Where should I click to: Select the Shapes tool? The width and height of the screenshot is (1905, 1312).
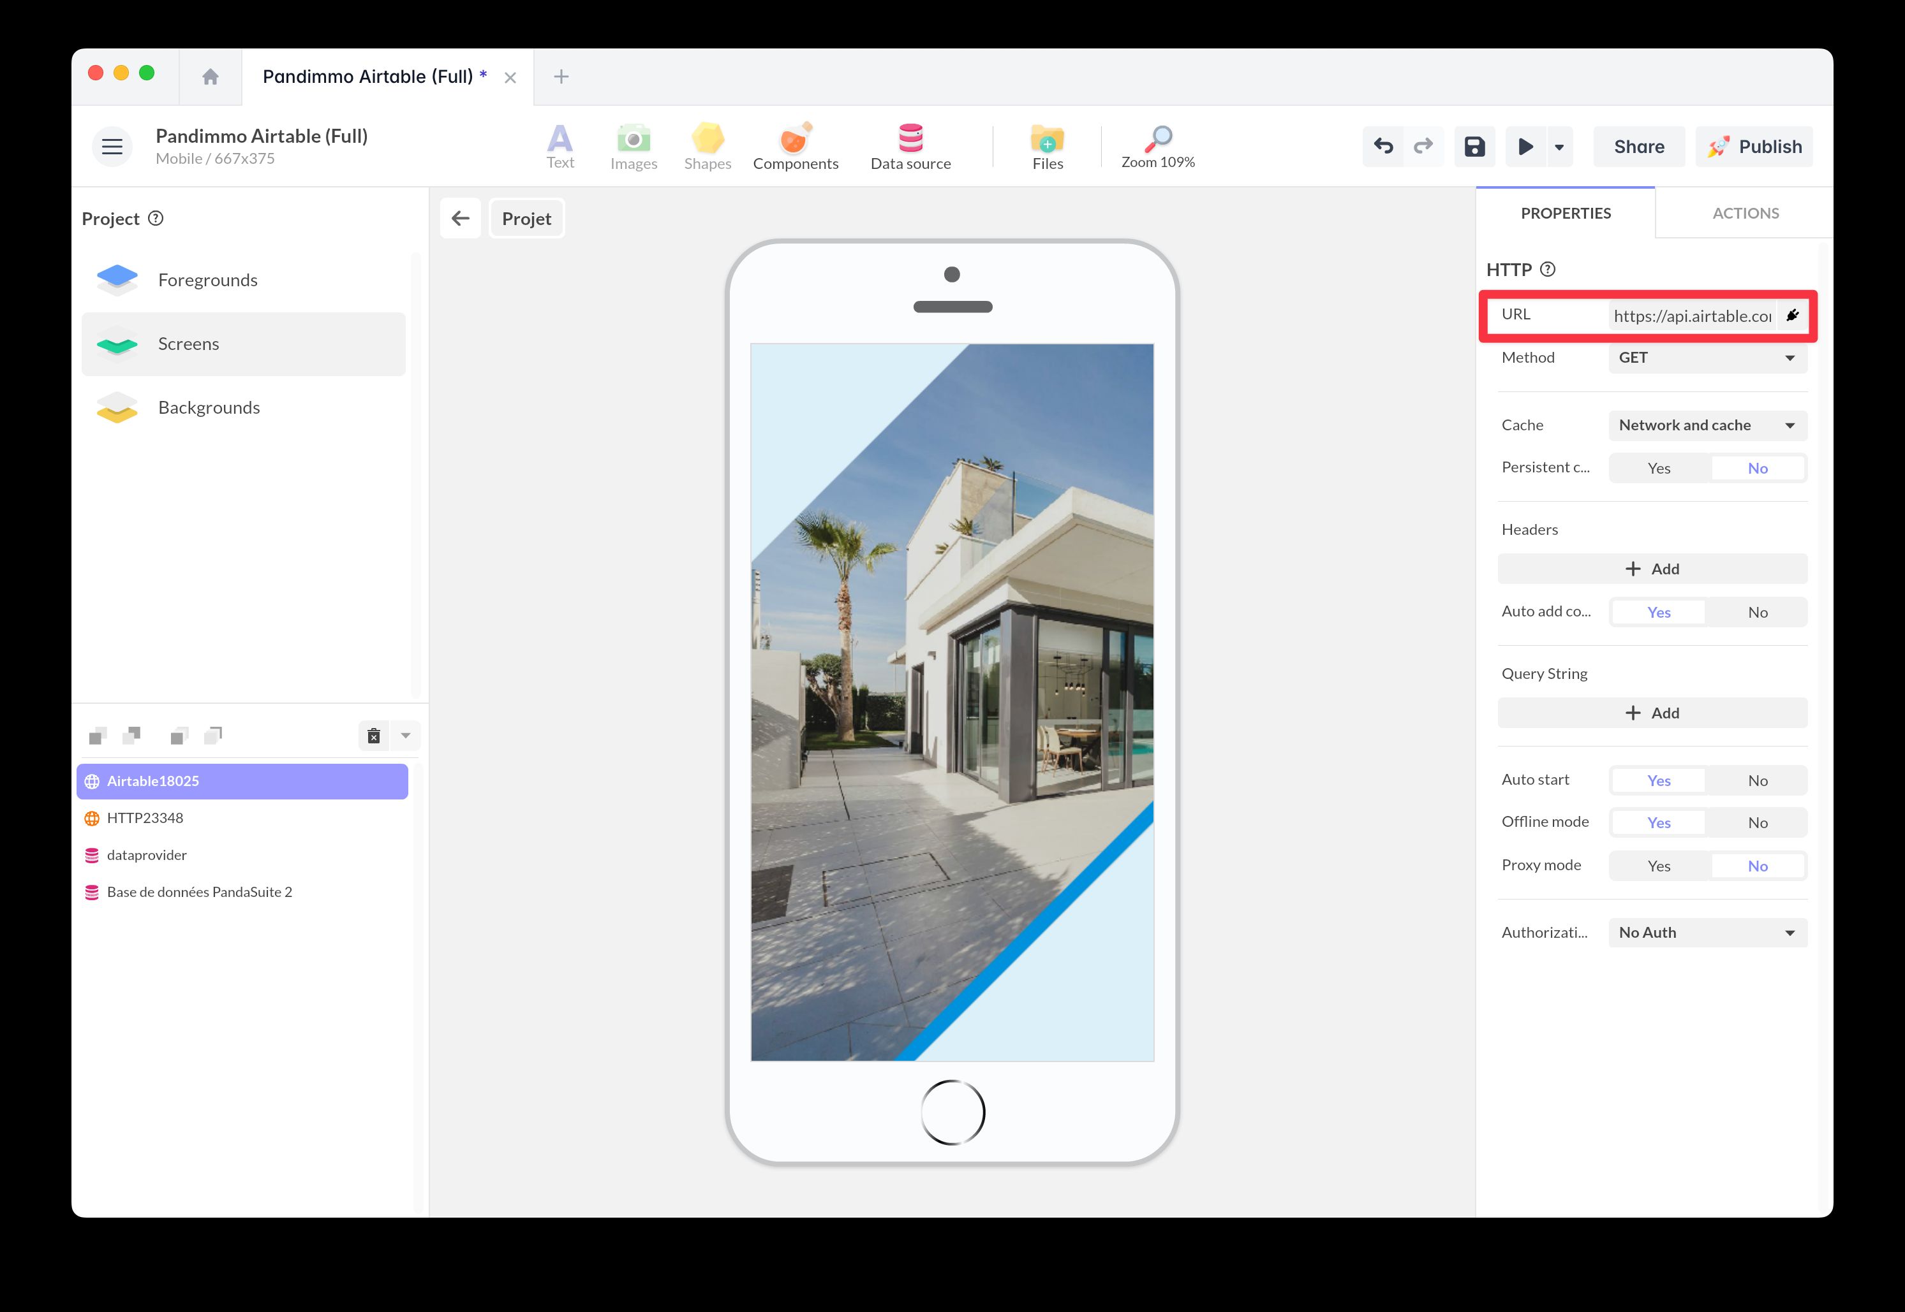click(x=707, y=147)
